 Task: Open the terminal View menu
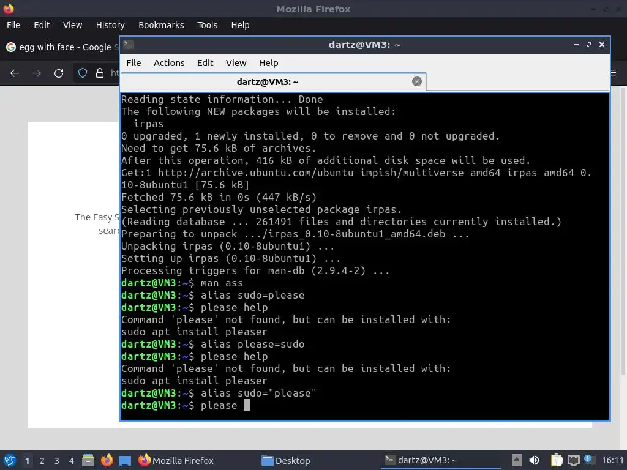point(236,63)
